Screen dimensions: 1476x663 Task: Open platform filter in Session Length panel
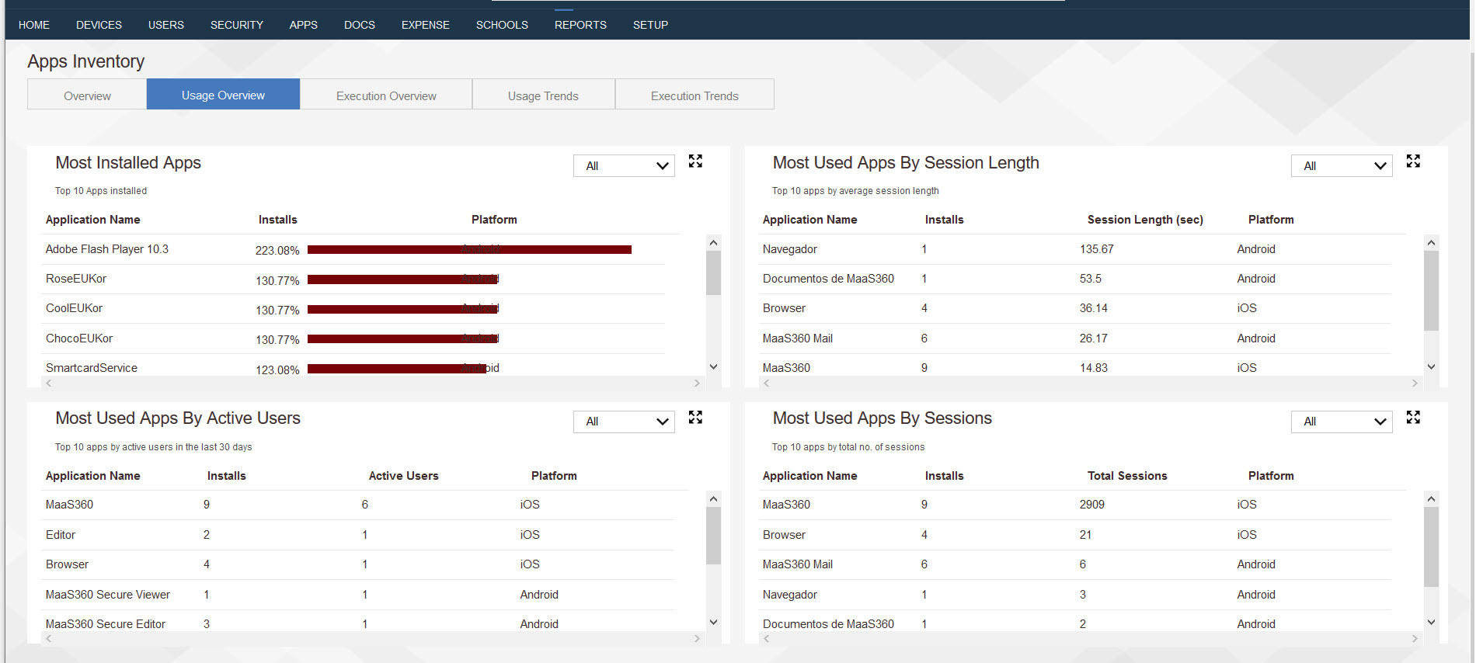pyautogui.click(x=1342, y=166)
